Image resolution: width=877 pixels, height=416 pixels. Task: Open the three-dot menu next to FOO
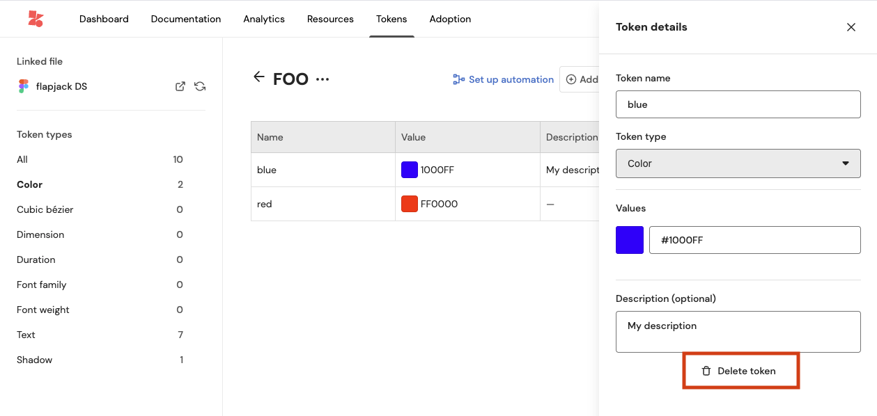pos(322,79)
